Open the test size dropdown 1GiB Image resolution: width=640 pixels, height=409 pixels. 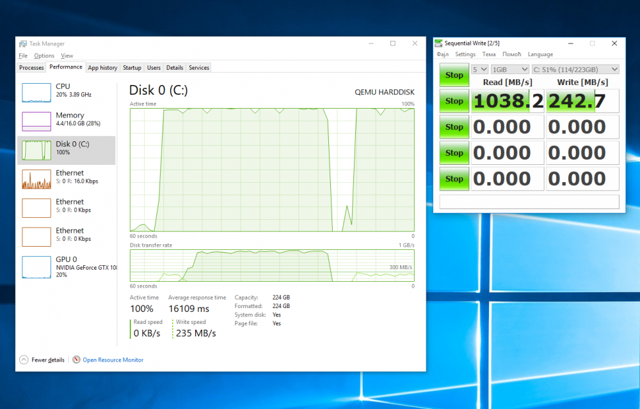510,70
